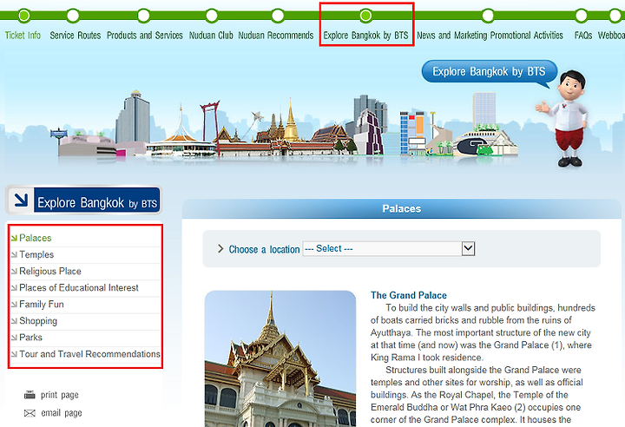This screenshot has height=427, width=625.
Task: Open Places of Educational Interest
Action: coord(78,287)
